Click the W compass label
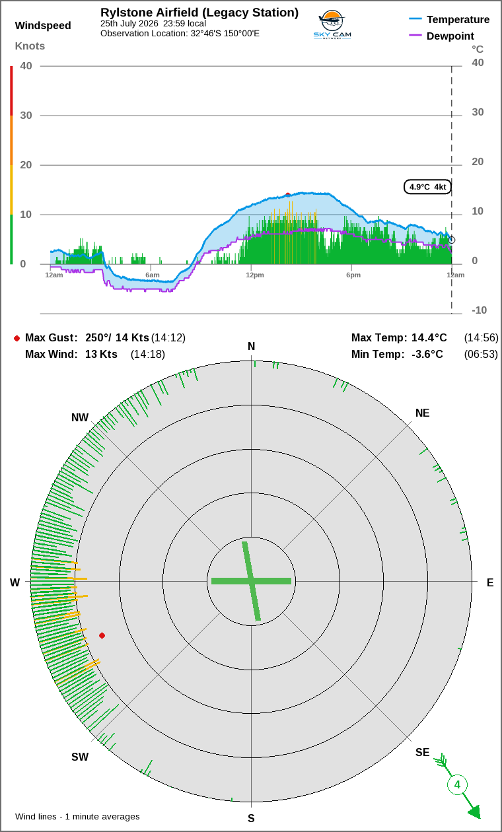Screen dimensions: 502x832 15,582
